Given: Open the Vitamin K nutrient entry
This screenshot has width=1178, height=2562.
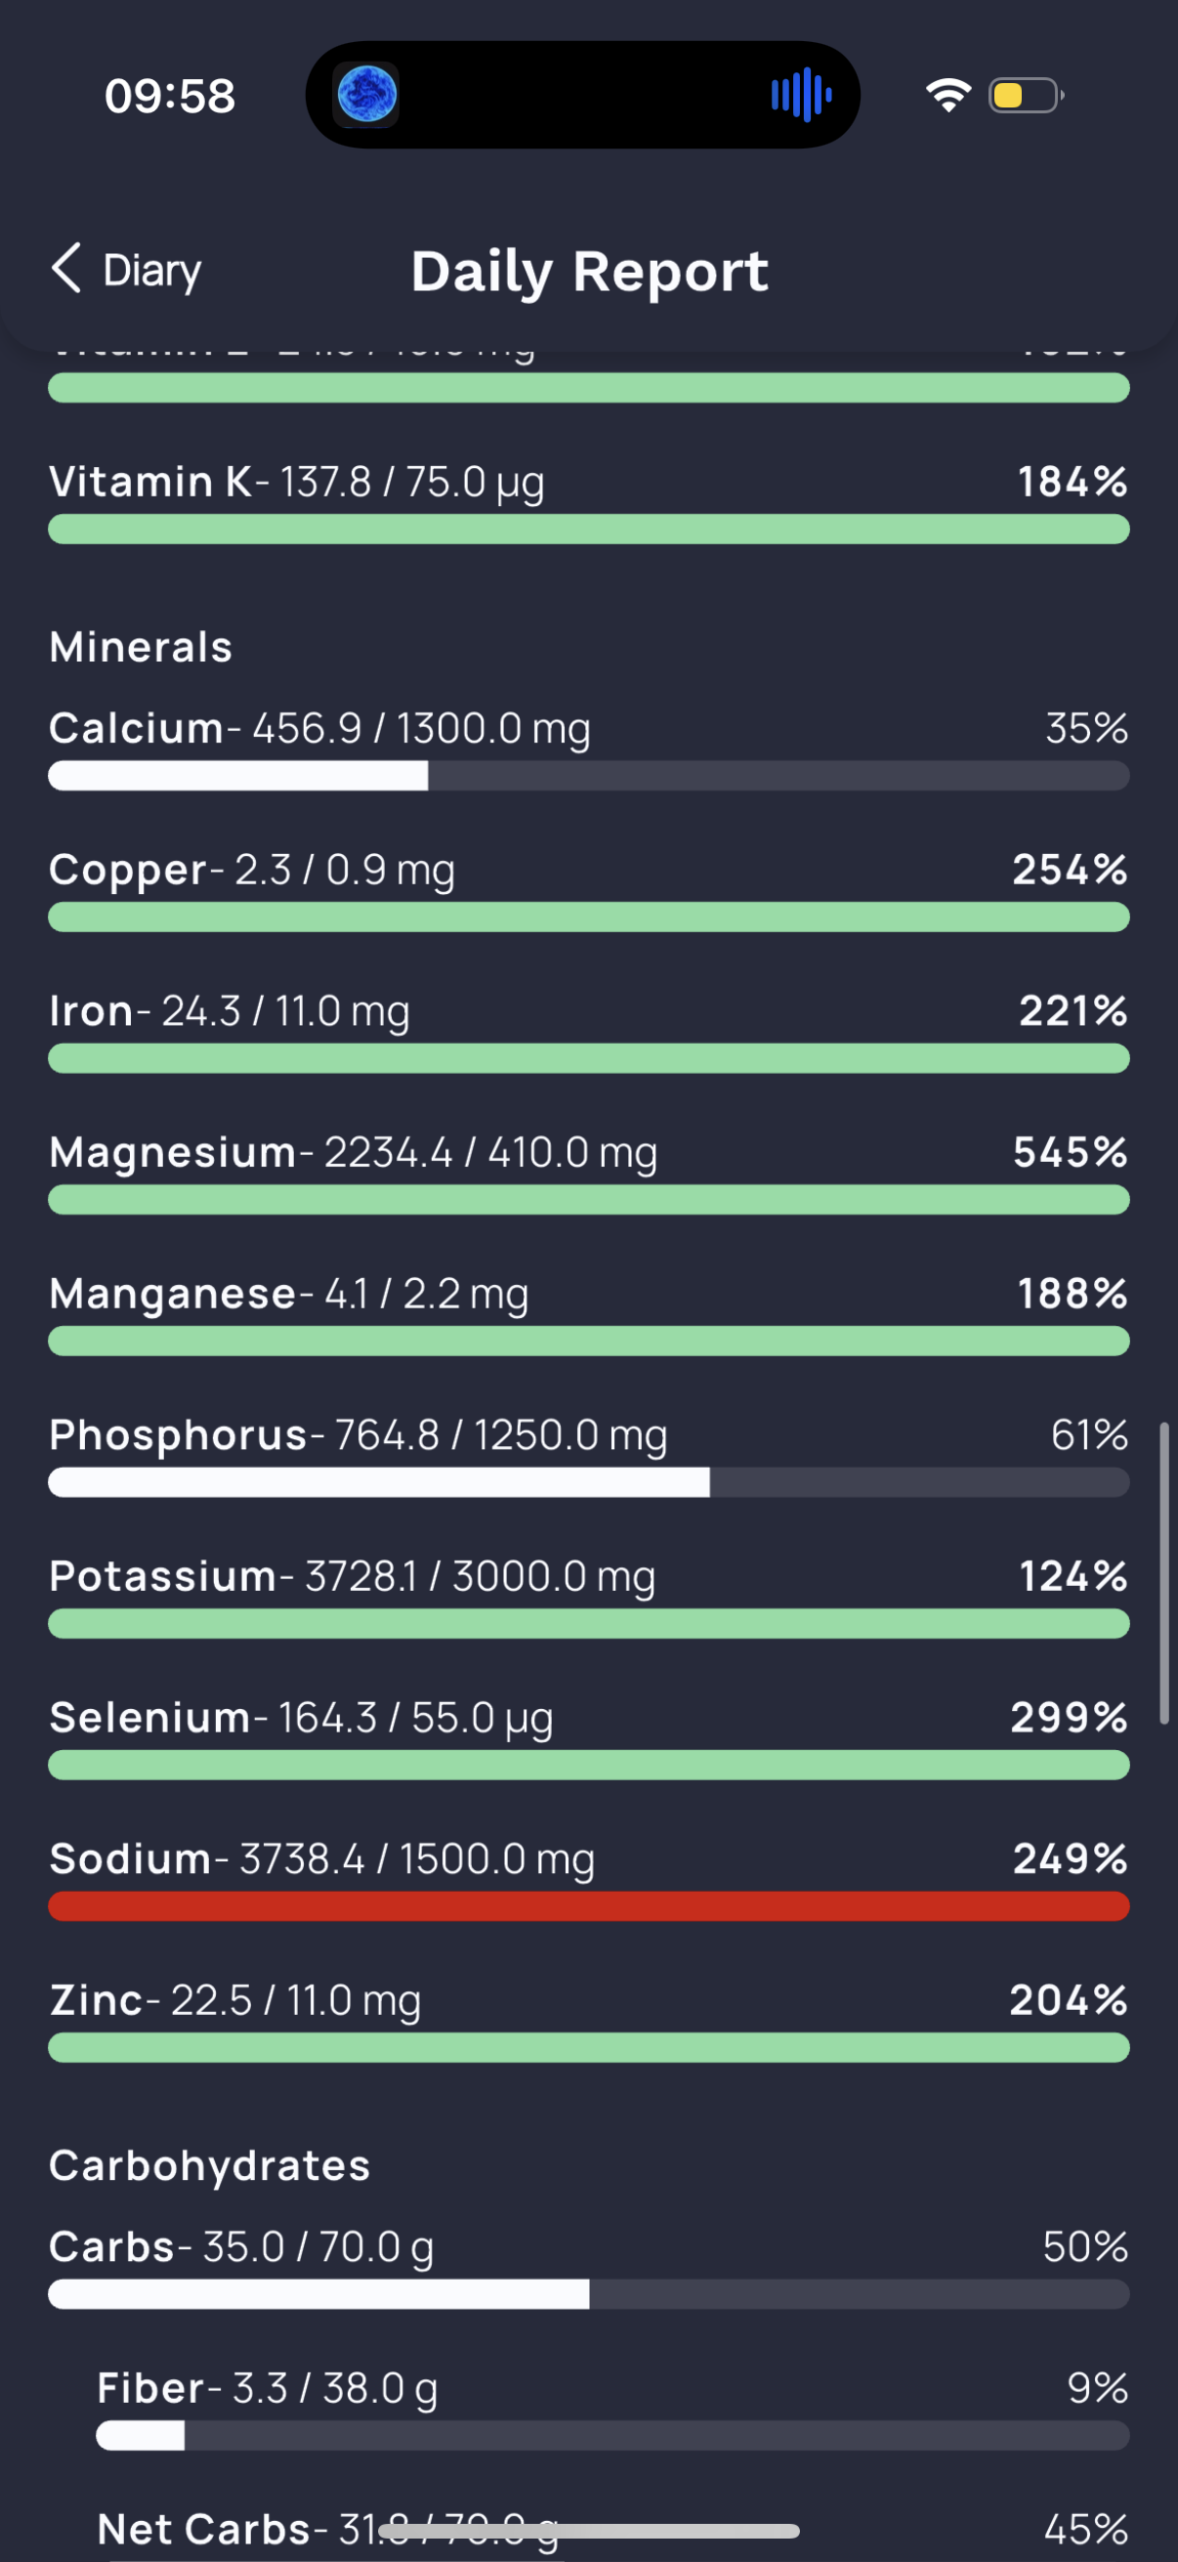Looking at the screenshot, I should point(588,502).
